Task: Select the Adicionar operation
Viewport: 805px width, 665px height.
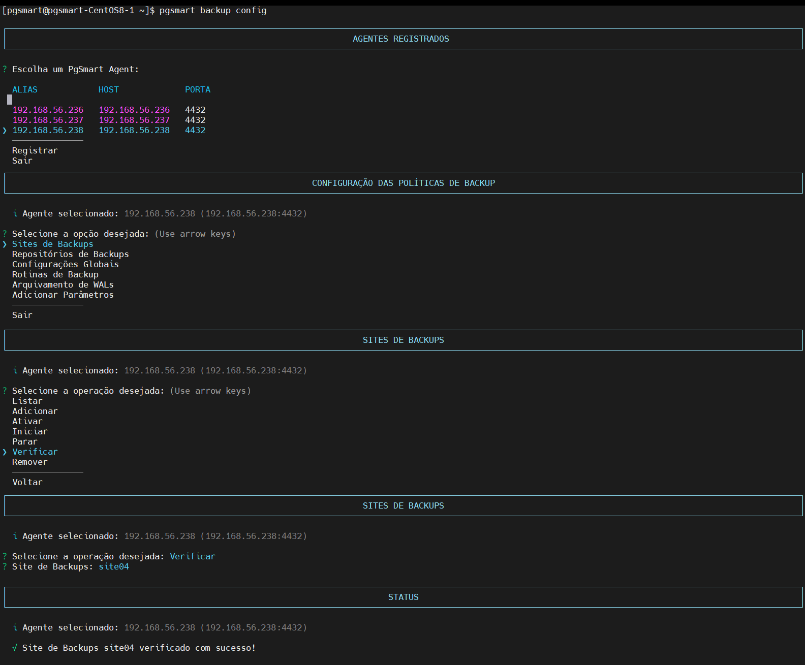Action: pyautogui.click(x=35, y=411)
